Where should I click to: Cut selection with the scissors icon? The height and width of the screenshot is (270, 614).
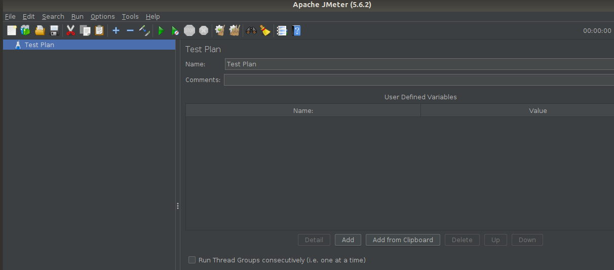[x=71, y=31]
